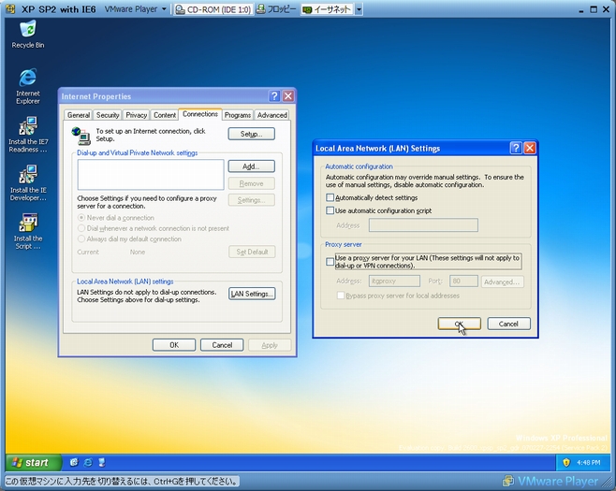This screenshot has height=491, width=616.
Task: Check Use a proxy server for your LAN
Action: click(x=330, y=261)
